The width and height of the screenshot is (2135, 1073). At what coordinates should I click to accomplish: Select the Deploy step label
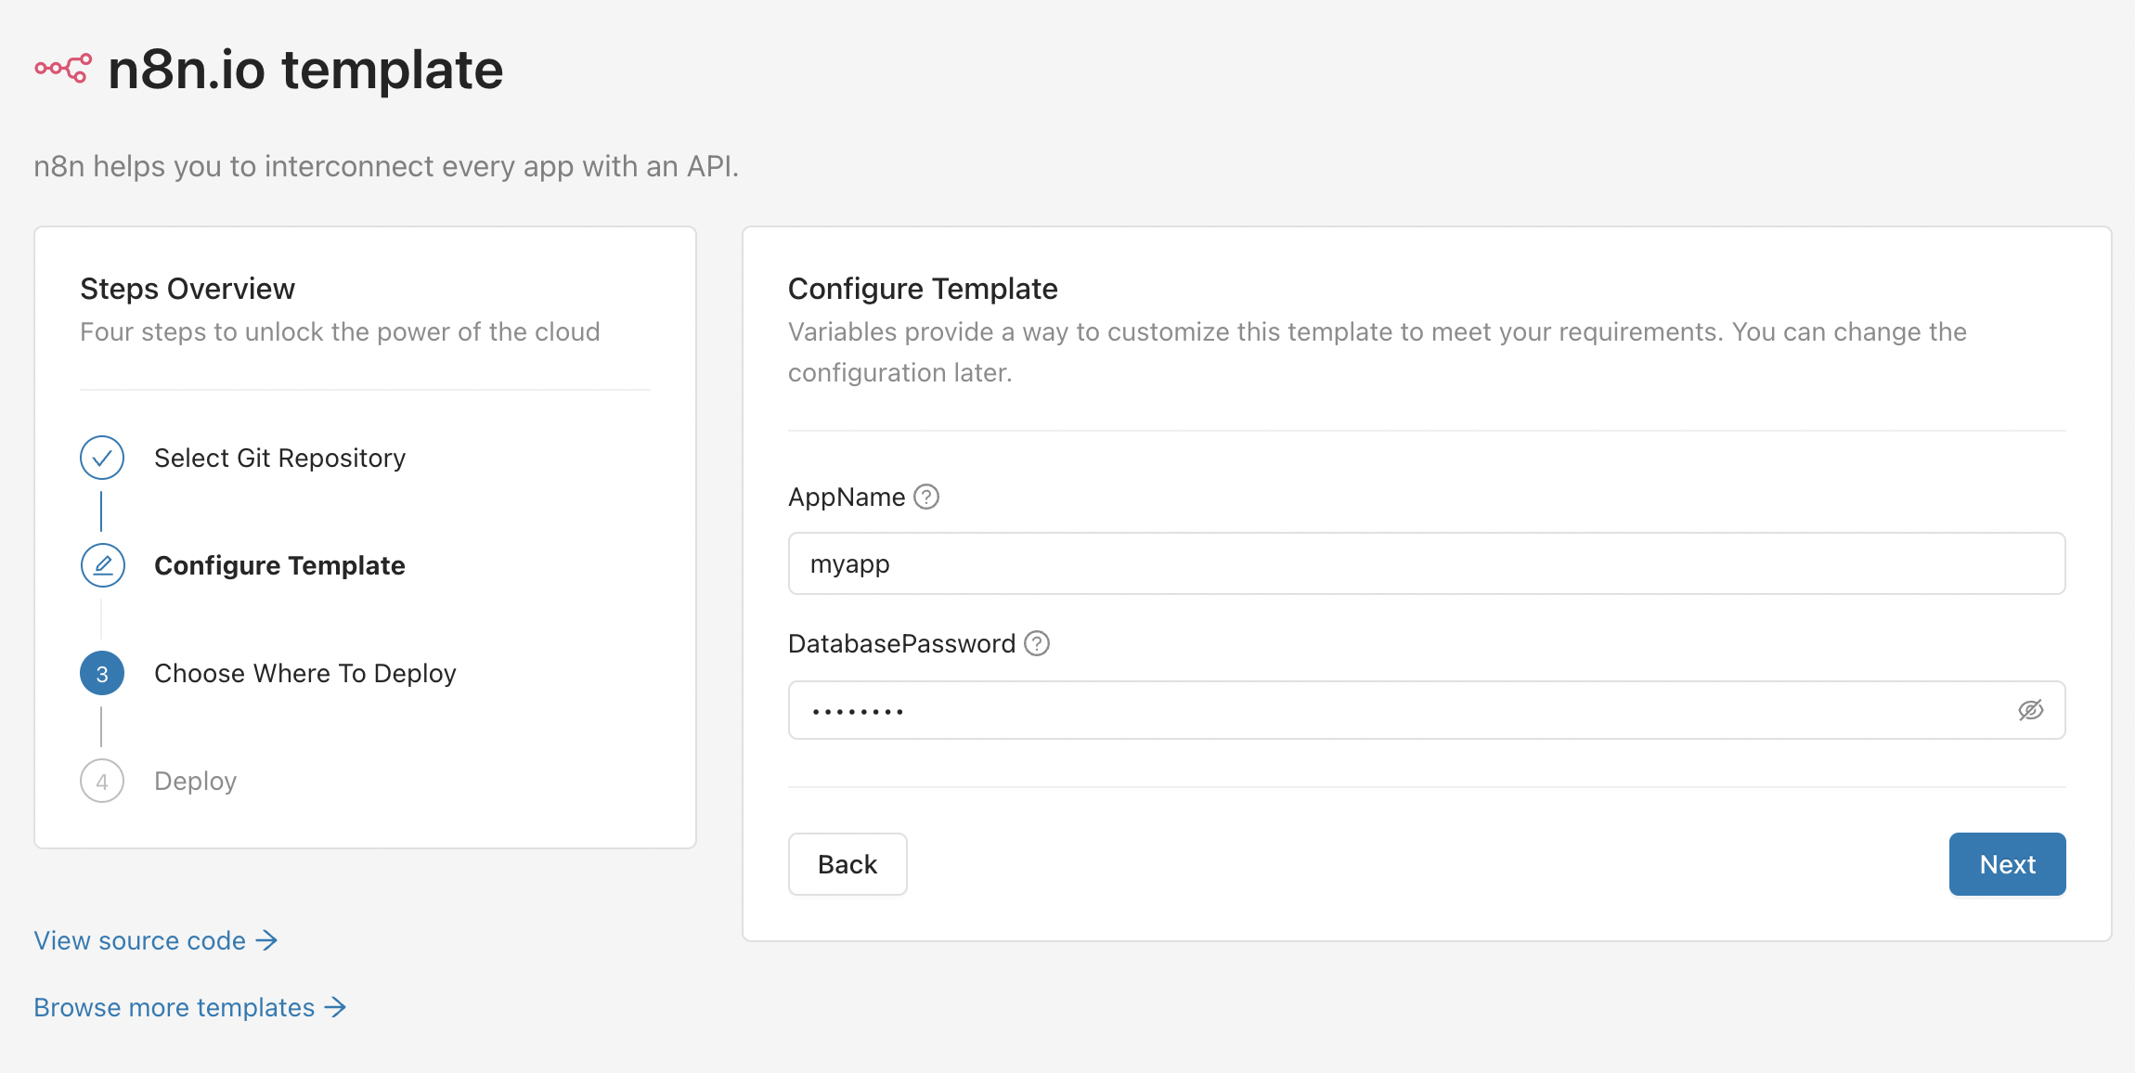[195, 781]
